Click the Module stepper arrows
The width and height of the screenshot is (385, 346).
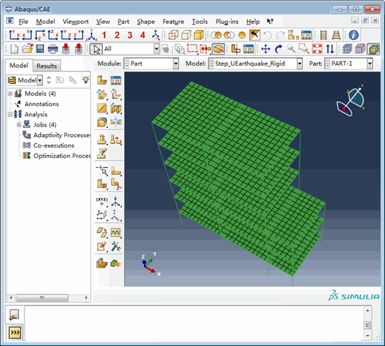[127, 64]
